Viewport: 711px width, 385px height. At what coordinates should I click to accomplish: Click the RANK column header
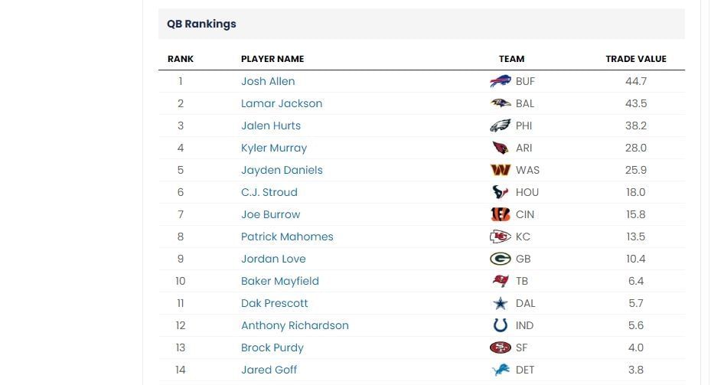(x=181, y=59)
